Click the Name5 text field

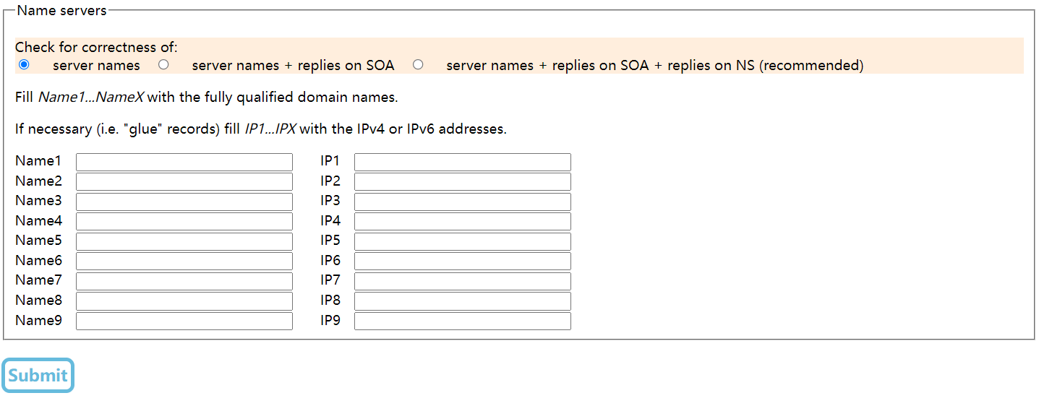click(x=184, y=241)
